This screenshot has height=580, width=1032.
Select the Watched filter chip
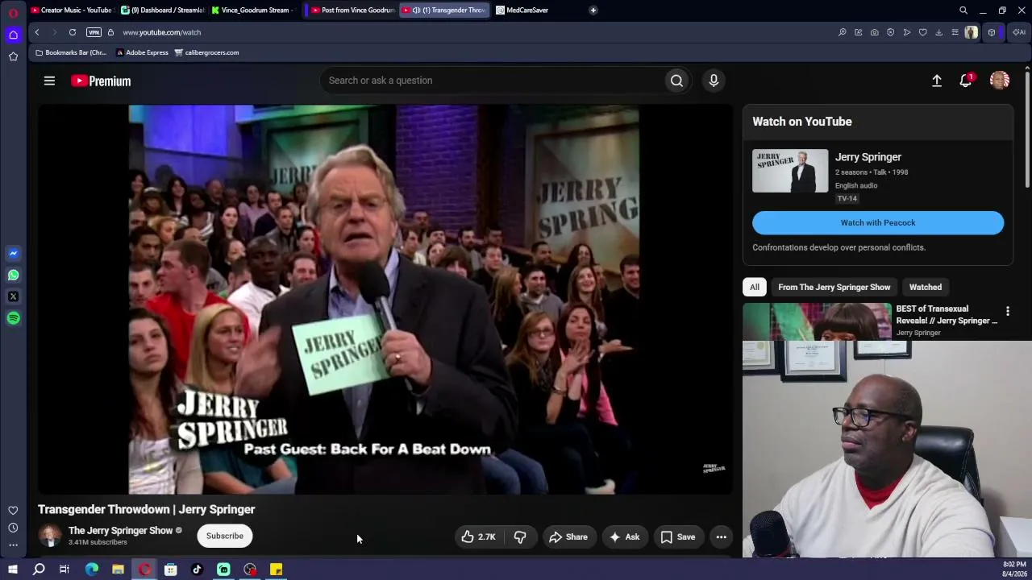(926, 287)
